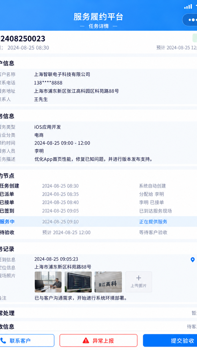Open the first site photo of man at desk
This screenshot has height=350, width=197.
[48, 282]
